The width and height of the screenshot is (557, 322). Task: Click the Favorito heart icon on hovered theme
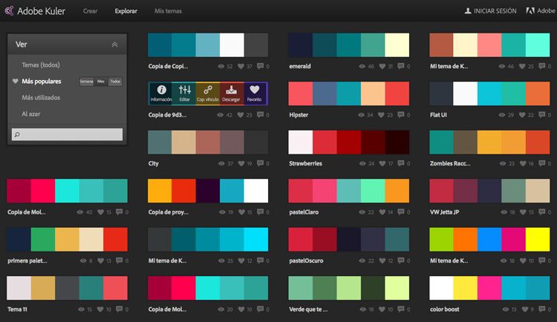click(x=254, y=90)
